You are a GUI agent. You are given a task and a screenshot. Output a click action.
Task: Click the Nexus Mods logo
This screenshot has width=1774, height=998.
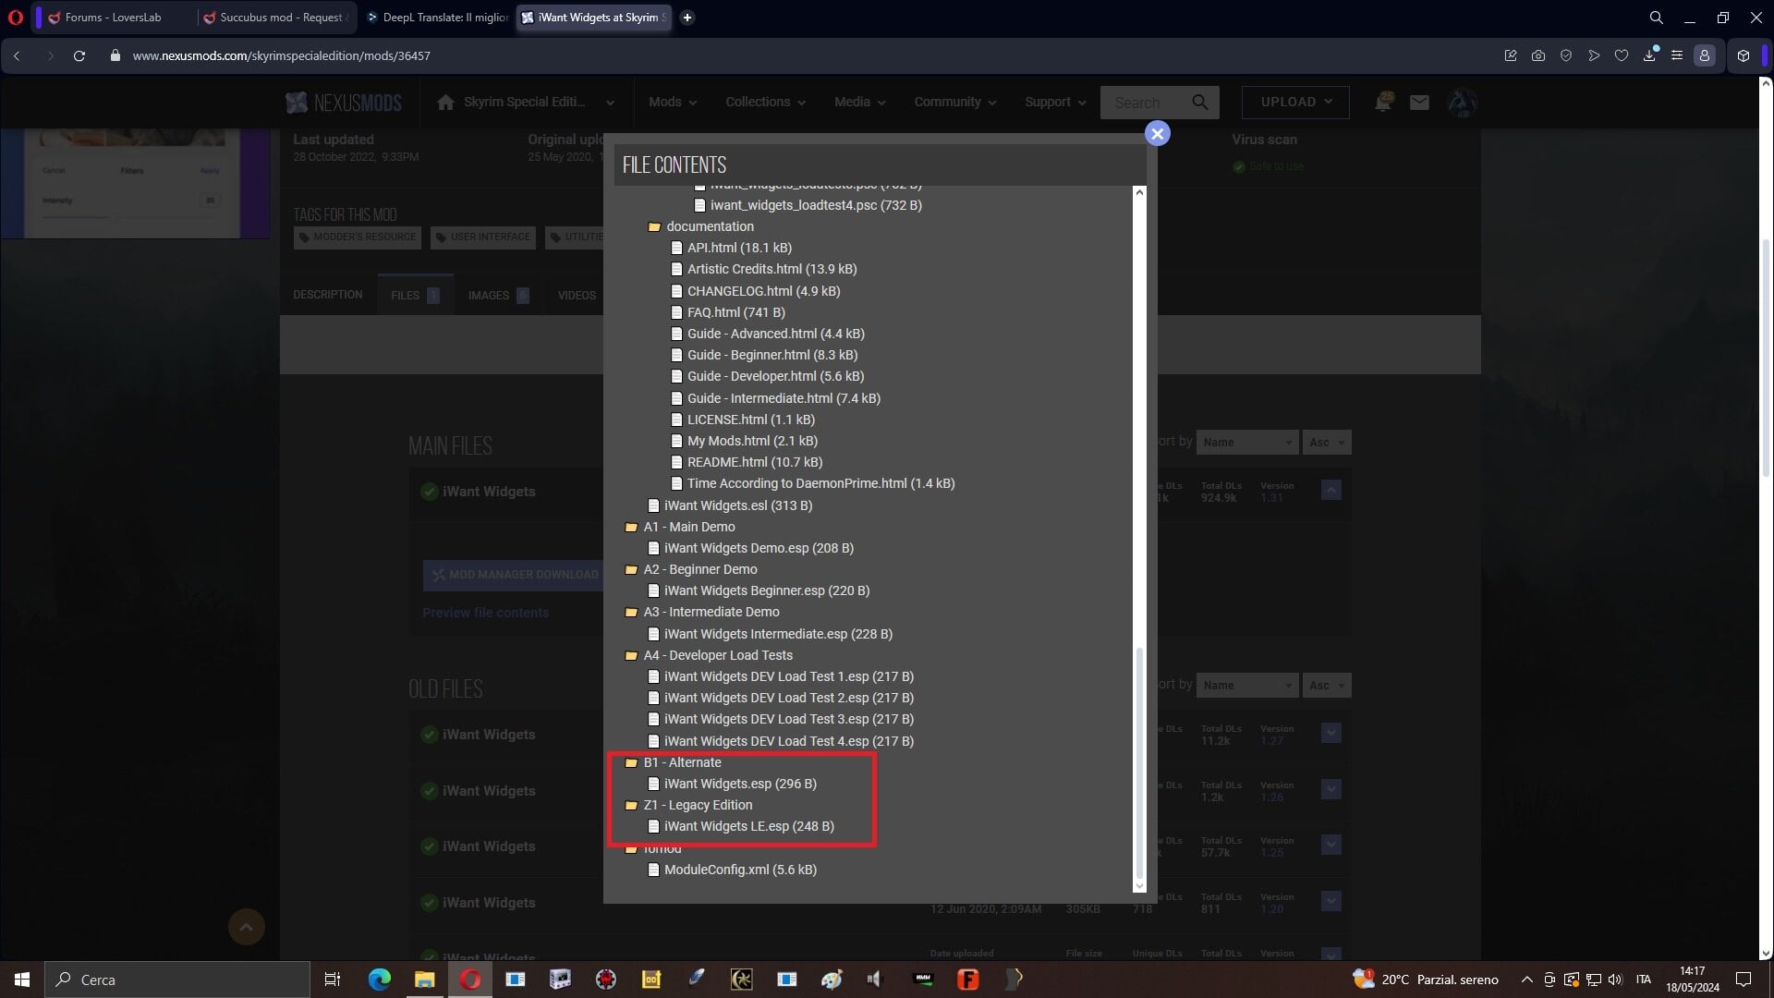tap(344, 103)
